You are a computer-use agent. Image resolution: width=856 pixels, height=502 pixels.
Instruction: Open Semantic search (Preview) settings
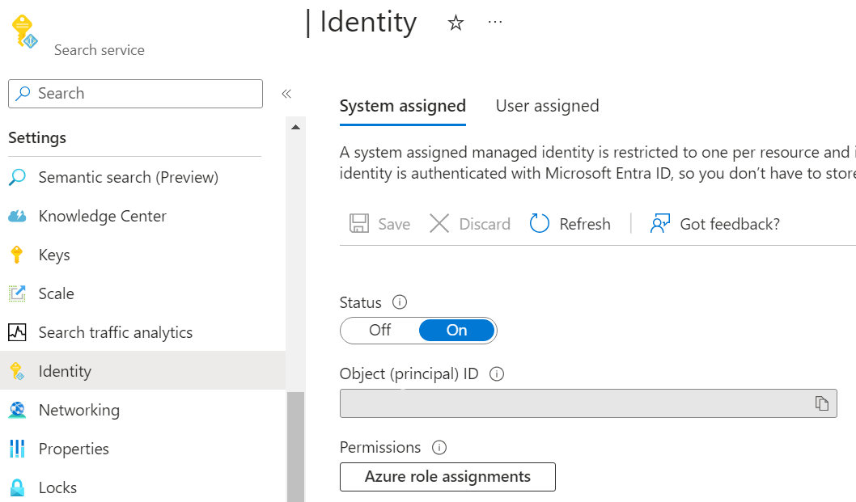click(128, 177)
